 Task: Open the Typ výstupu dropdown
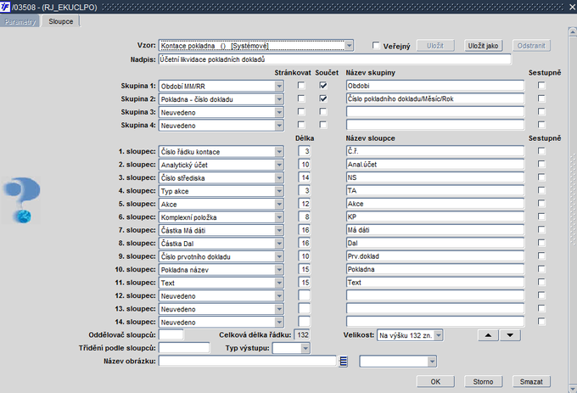pos(293,348)
